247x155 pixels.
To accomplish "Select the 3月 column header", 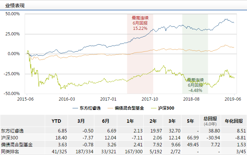I will (x=81, y=121).
